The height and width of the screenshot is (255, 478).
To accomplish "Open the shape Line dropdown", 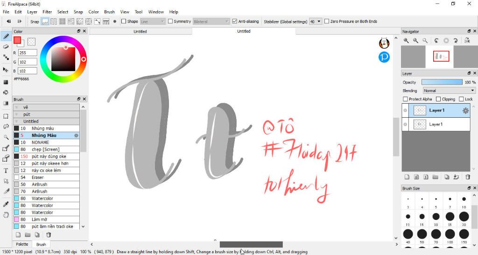I will tap(153, 21).
